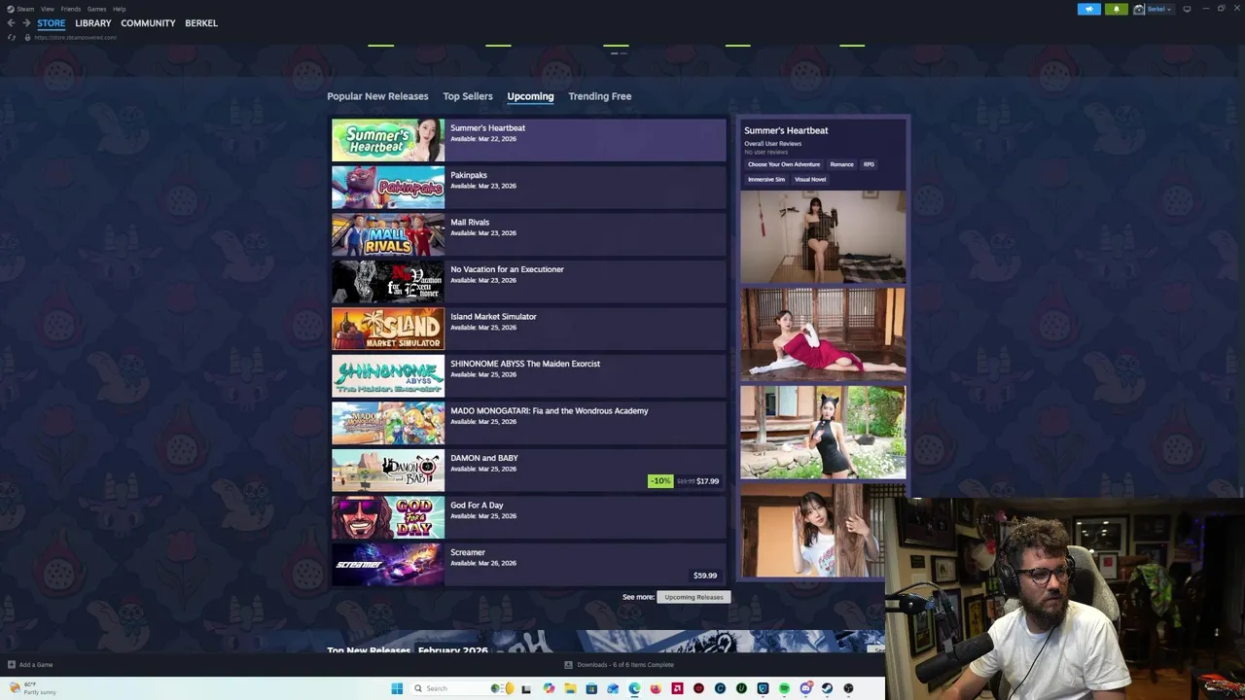Open Microsoft Store from the taskbar

591,688
